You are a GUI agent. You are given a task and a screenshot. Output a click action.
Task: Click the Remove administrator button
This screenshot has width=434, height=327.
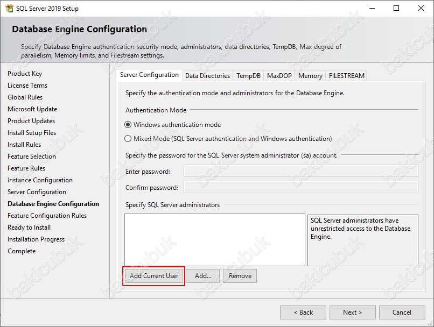tap(240, 276)
